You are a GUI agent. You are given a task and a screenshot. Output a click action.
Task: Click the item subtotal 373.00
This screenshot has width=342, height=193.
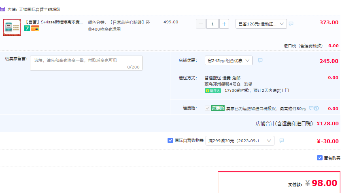coord(329,22)
